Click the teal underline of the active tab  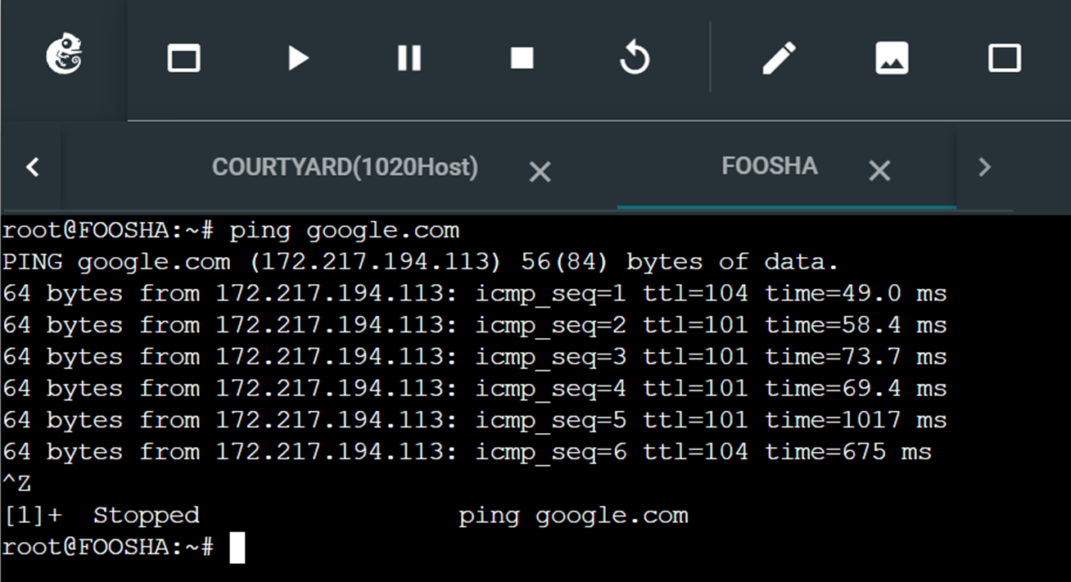784,209
